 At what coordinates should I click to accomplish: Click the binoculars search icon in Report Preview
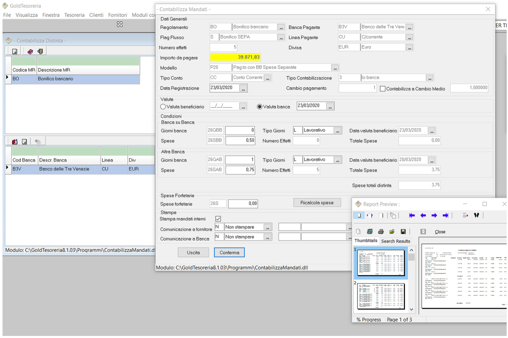coord(477,215)
